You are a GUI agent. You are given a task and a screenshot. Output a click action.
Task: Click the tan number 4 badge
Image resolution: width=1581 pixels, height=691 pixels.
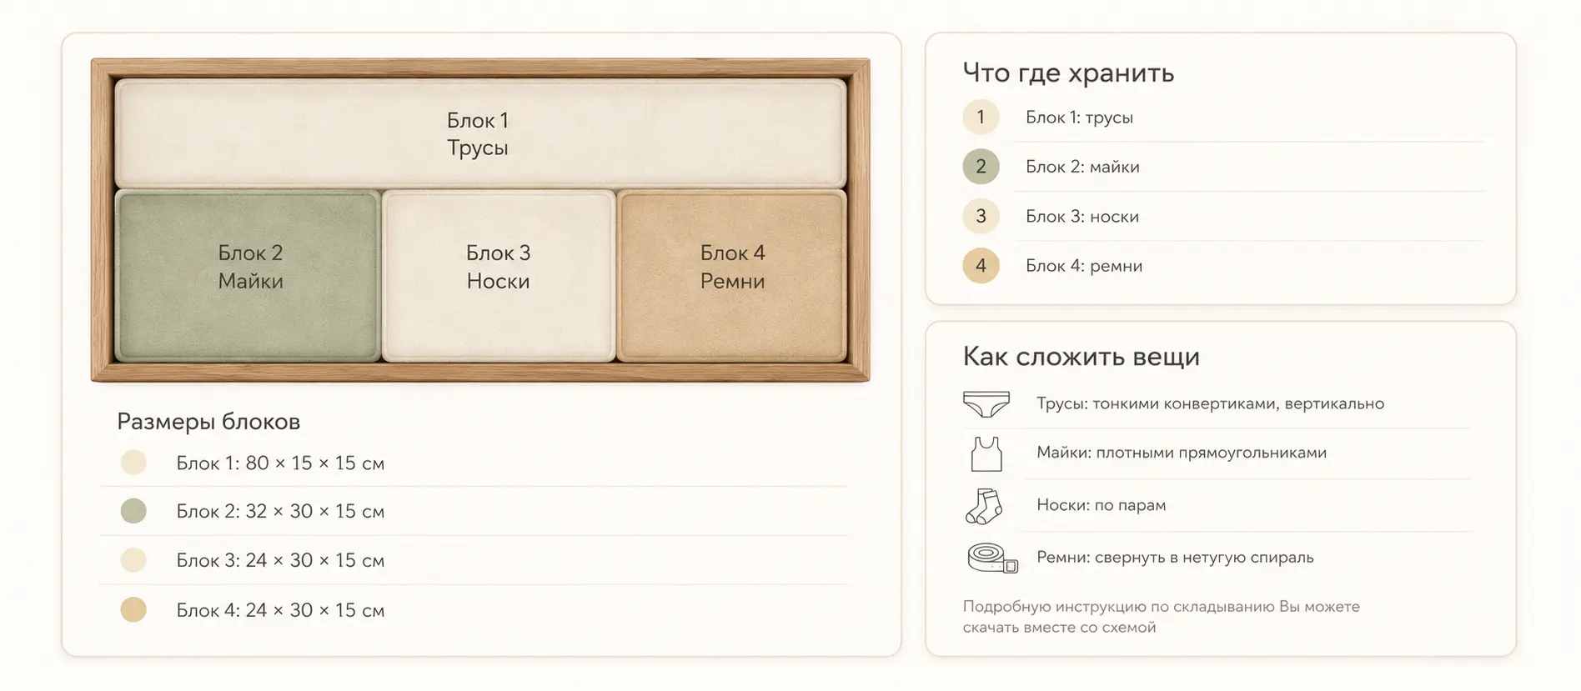click(981, 266)
